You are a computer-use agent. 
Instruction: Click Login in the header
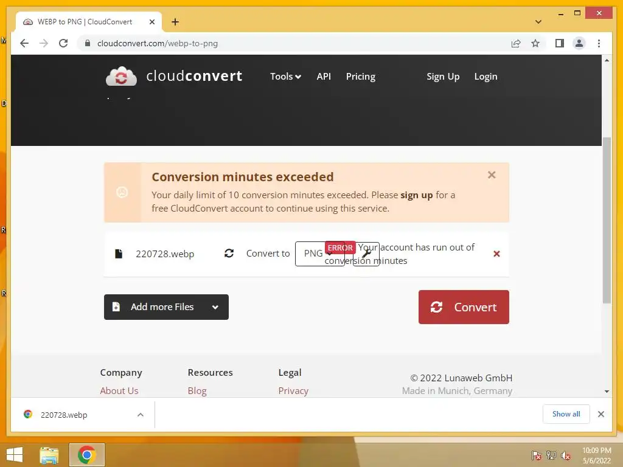click(486, 76)
